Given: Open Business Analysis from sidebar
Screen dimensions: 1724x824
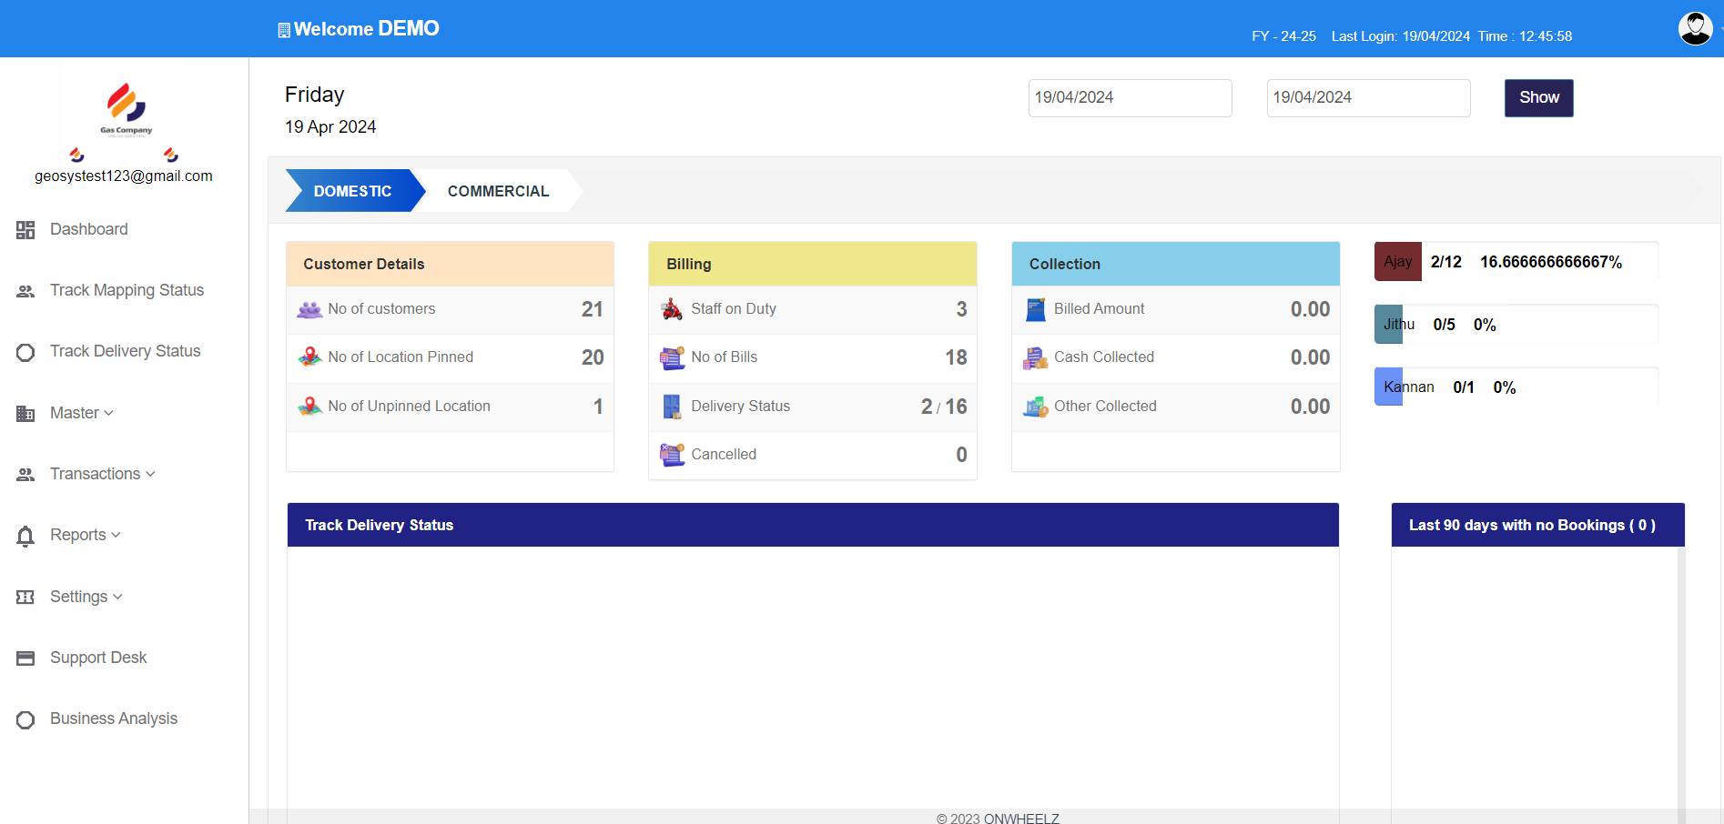Looking at the screenshot, I should click(x=113, y=718).
